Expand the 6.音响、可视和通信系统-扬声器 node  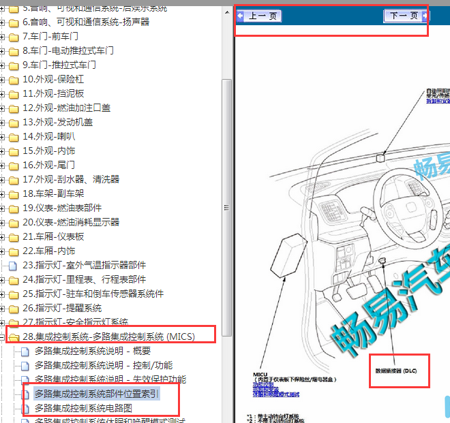point(2,22)
